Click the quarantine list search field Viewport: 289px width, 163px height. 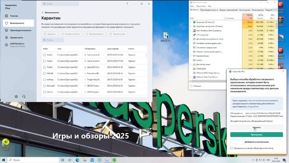coord(52,40)
